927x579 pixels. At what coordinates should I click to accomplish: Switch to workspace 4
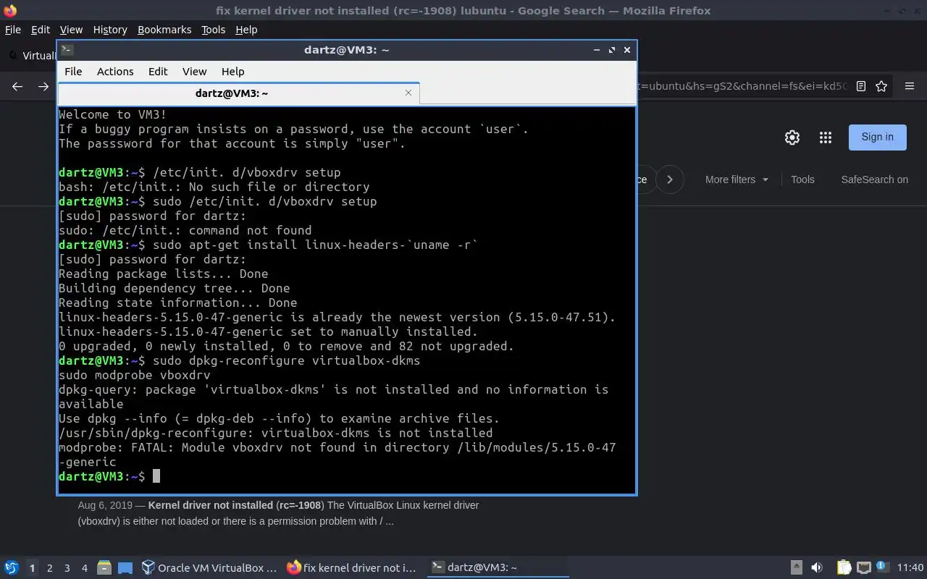click(84, 568)
